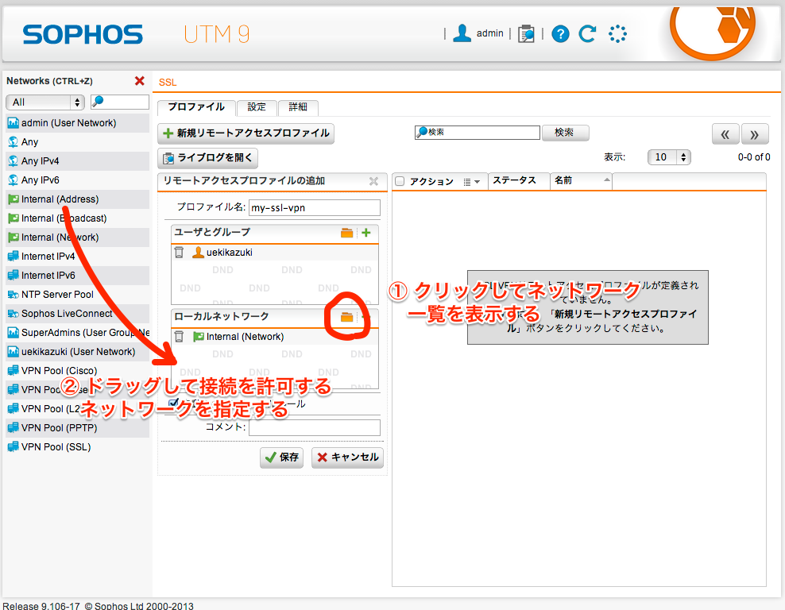This screenshot has width=785, height=610.
Task: Select Sophos LiveConnect object
Action: [x=78, y=313]
